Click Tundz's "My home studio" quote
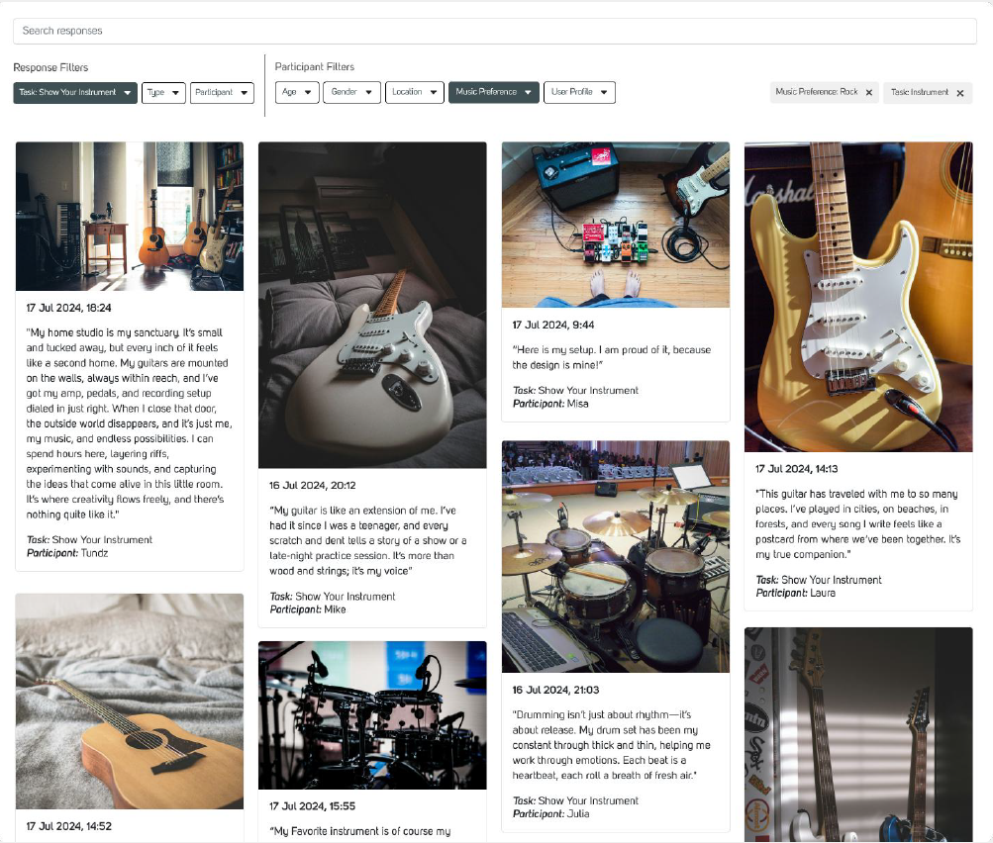The image size is (993, 843). click(x=129, y=423)
